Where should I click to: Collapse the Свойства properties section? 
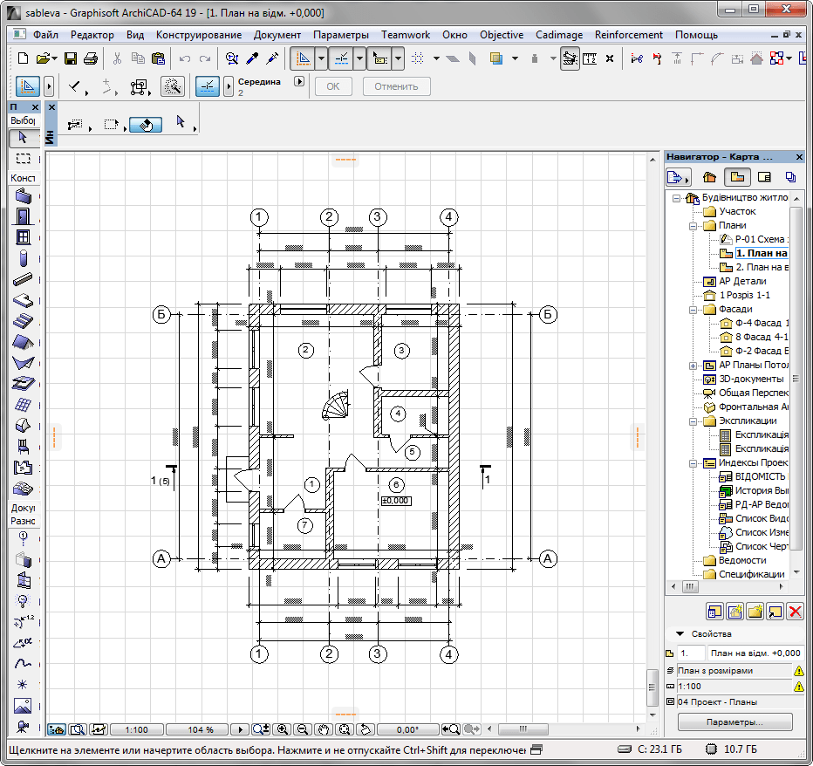click(679, 634)
